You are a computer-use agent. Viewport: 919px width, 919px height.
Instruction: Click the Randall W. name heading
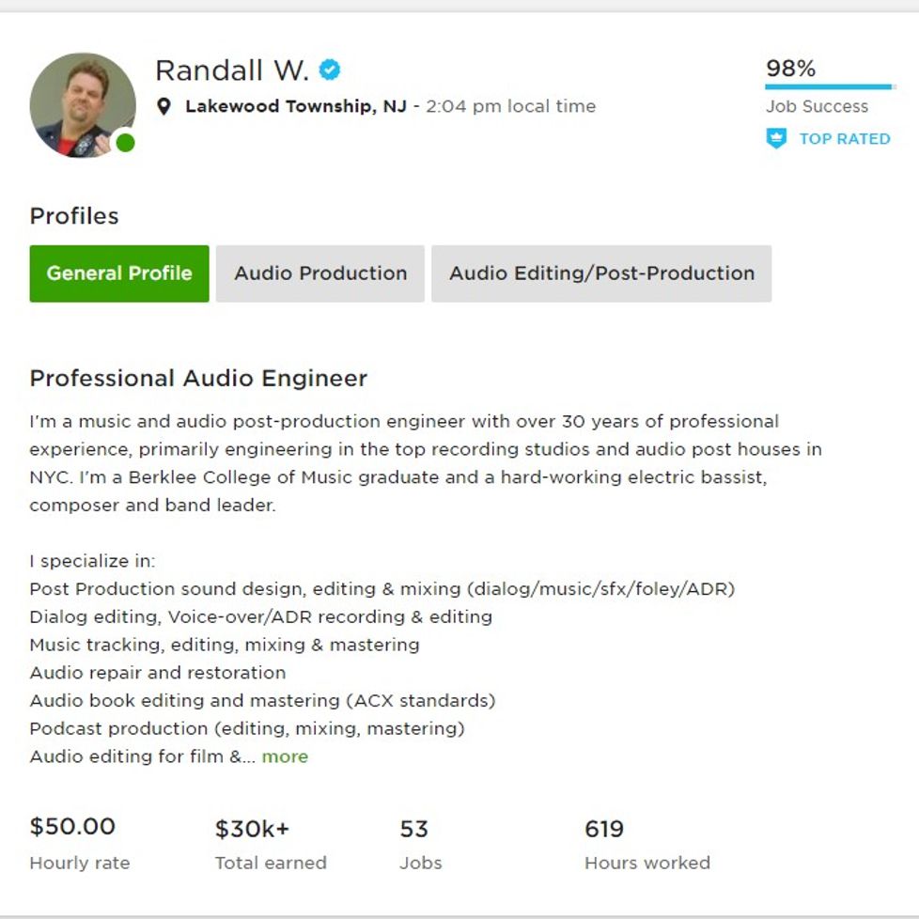(x=232, y=70)
